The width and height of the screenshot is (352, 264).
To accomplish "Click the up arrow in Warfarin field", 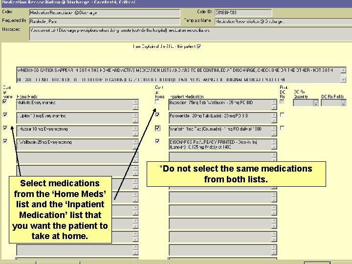I will pyautogui.click(x=274, y=129).
